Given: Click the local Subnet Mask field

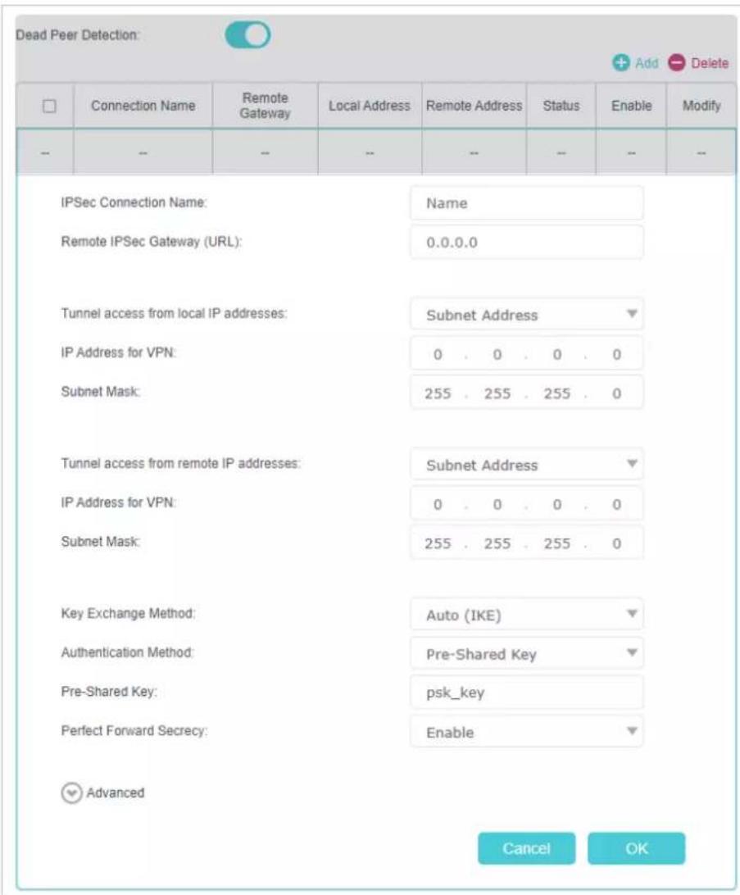Looking at the screenshot, I should click(527, 393).
